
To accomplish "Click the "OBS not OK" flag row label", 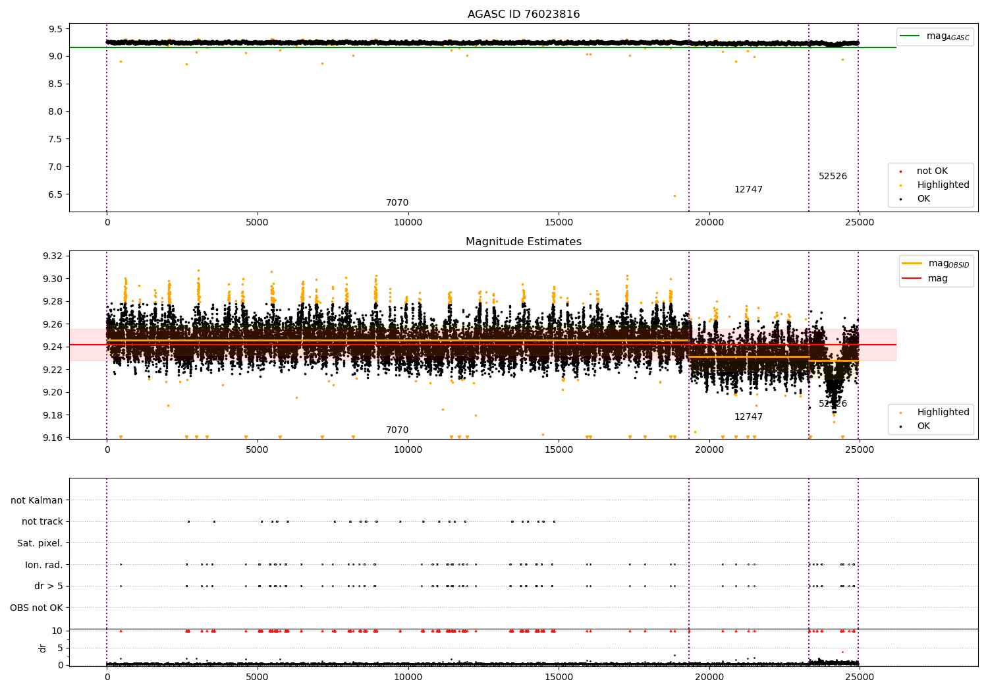I will 37,608.
